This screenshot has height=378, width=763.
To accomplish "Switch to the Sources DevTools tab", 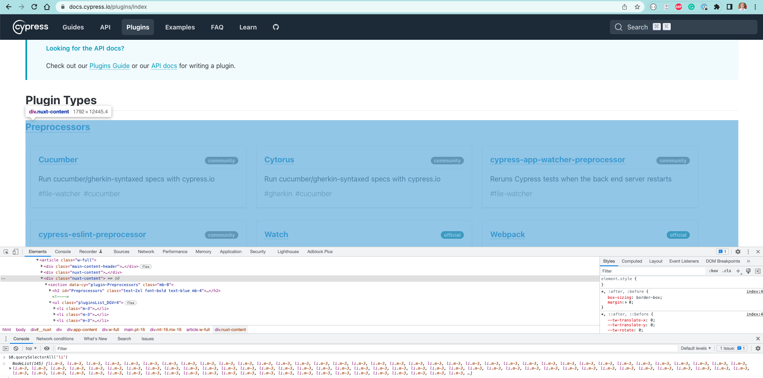I will (x=121, y=251).
